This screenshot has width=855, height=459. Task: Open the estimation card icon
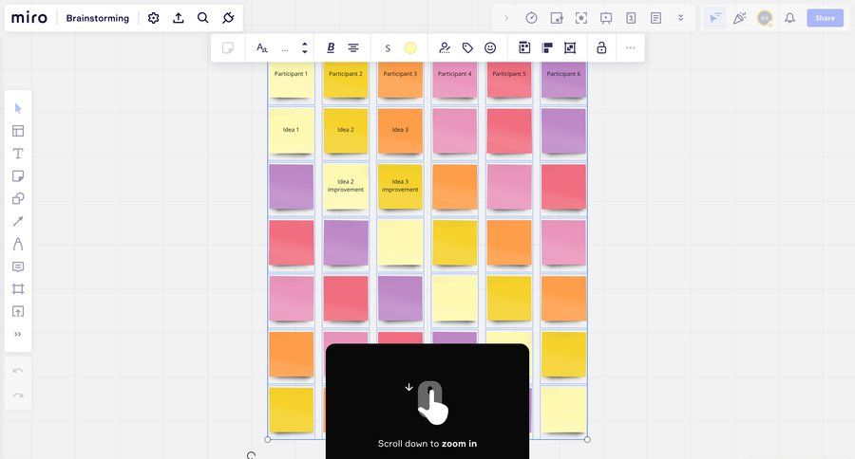(631, 18)
